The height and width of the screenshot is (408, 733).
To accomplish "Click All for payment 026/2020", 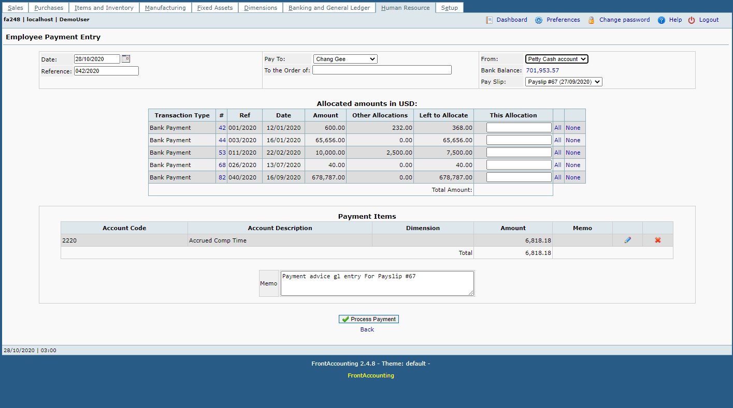I will coord(558,165).
